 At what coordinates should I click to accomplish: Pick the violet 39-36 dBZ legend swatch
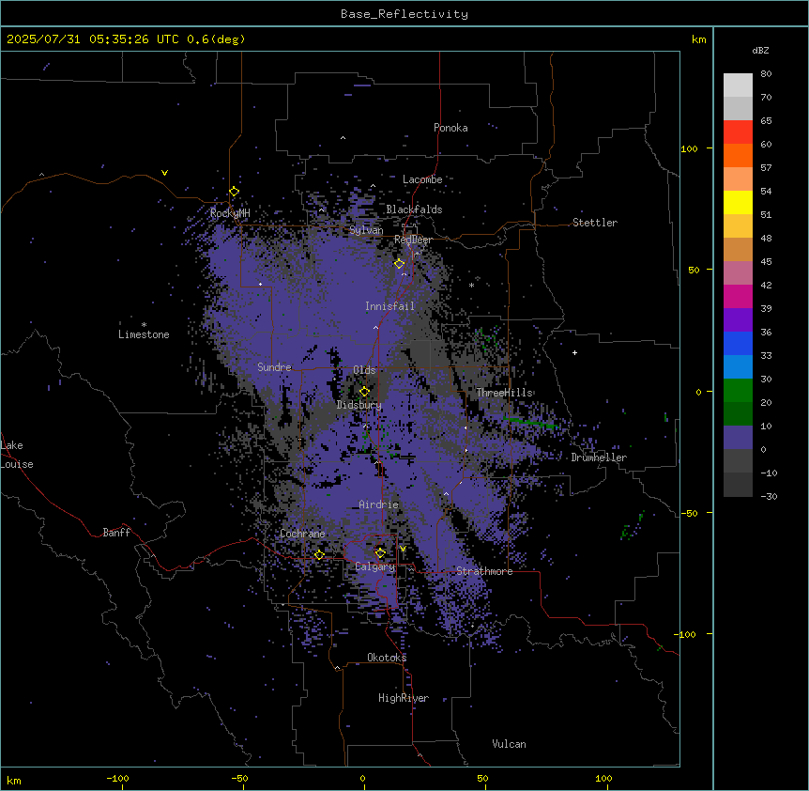(738, 320)
